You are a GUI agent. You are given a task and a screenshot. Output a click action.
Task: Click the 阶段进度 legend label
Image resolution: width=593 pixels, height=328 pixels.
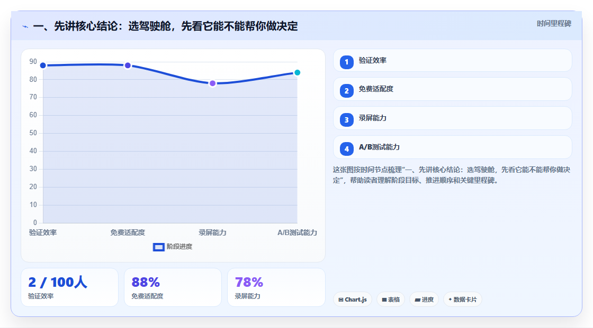179,247
